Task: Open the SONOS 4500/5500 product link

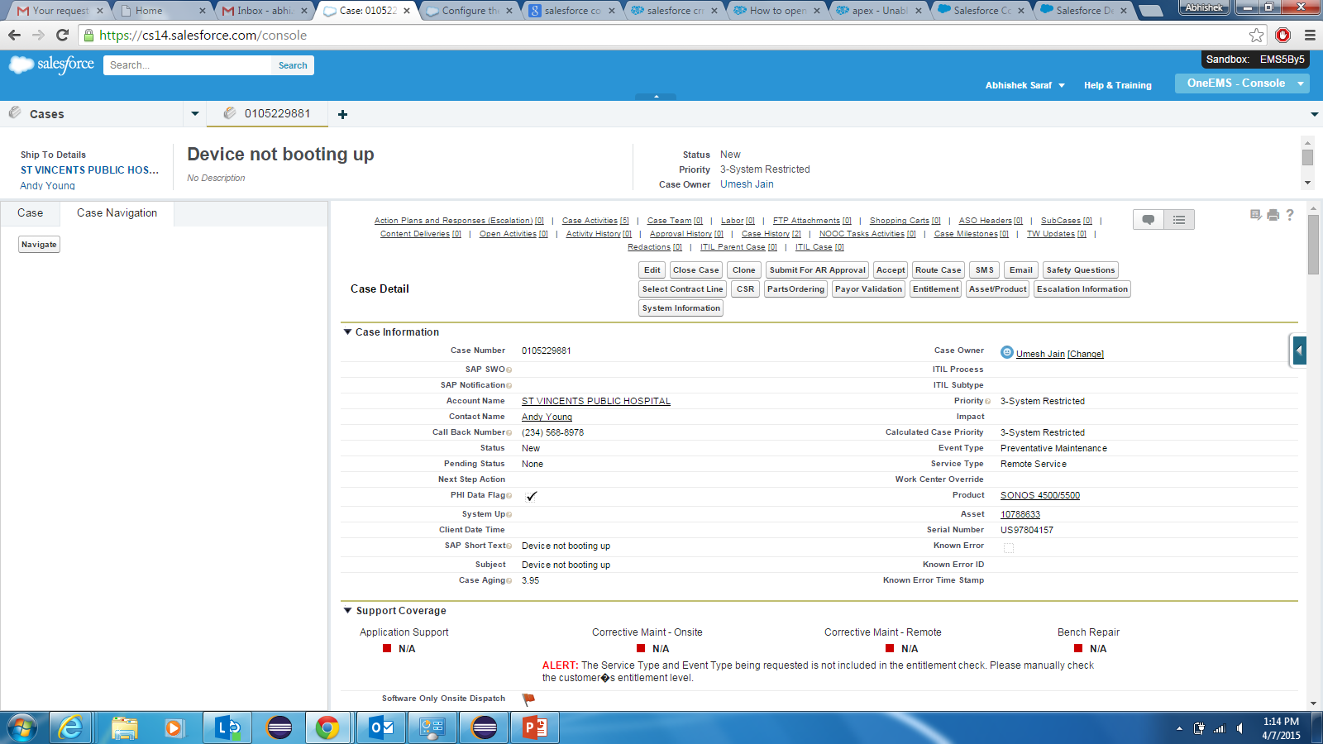Action: (x=1040, y=495)
